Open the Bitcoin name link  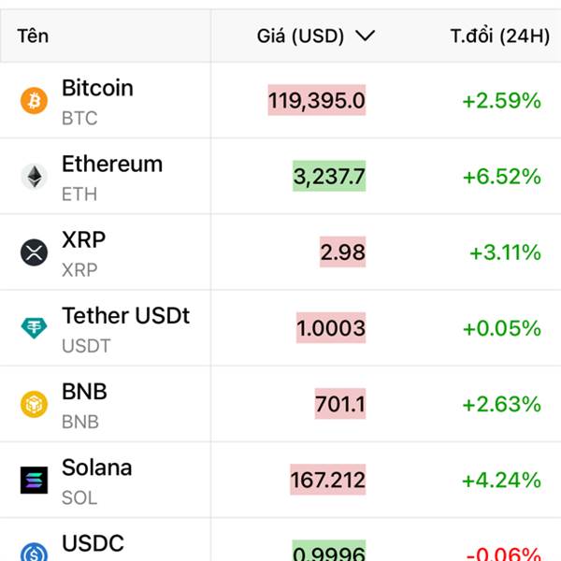pos(97,88)
